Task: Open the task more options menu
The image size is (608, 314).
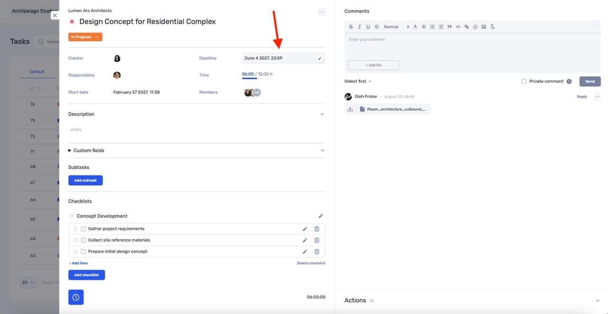Action: (322, 11)
